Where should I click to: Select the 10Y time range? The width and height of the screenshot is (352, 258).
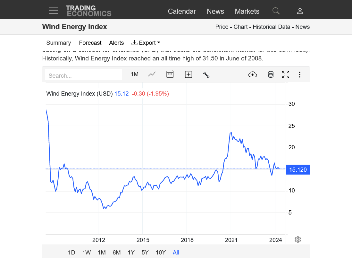(161, 253)
